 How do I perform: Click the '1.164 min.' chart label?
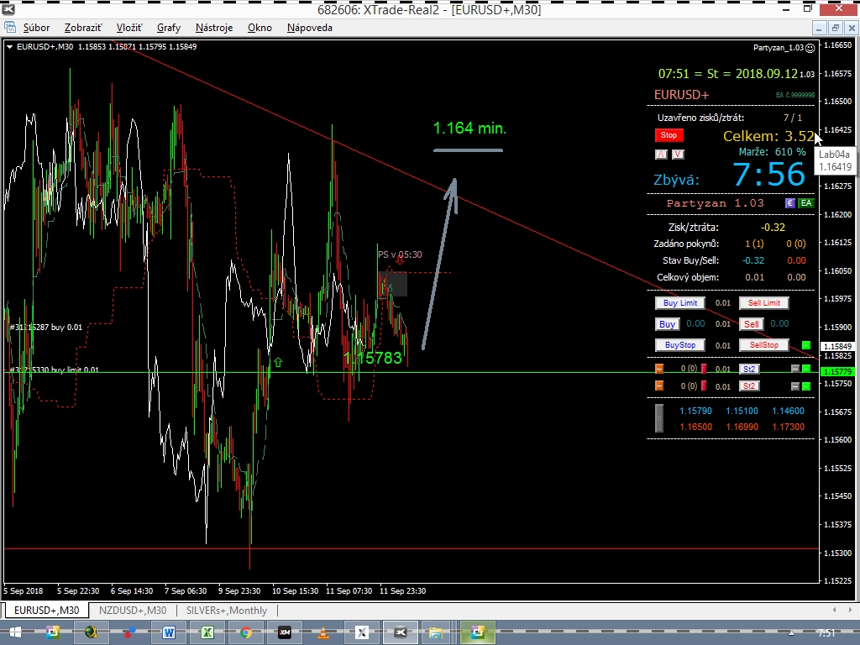[x=469, y=128]
